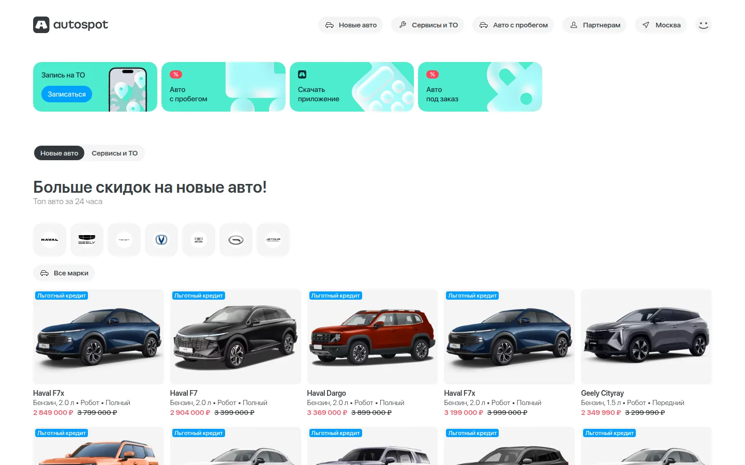Open the orange car card in second row
This screenshot has height=465, width=745.
pyautogui.click(x=98, y=446)
